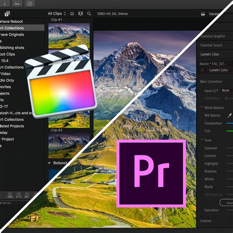Open the Input LUT None dropdown
This screenshot has width=233, height=233.
coord(227,90)
